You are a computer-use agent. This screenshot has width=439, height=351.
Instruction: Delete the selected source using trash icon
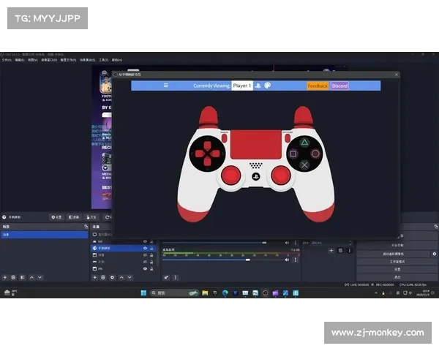click(102, 277)
